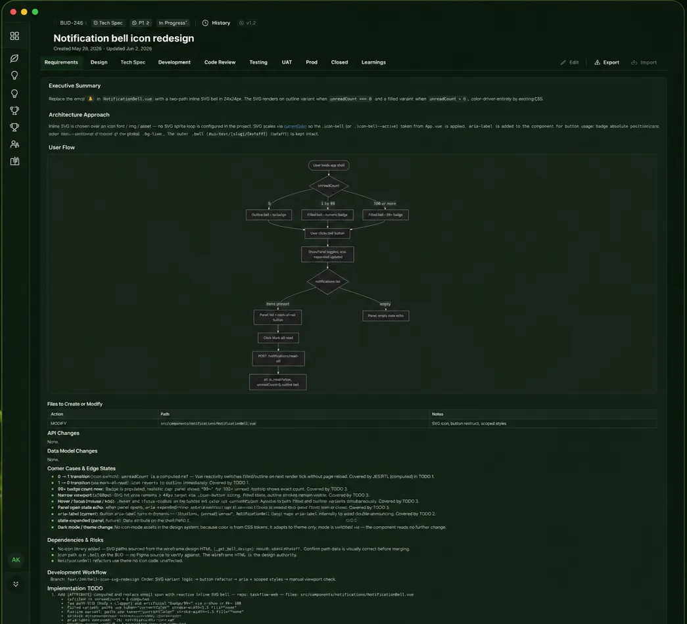Image resolution: width=687 pixels, height=624 pixels.
Task: Open the v1.2 version selector
Action: coord(248,23)
